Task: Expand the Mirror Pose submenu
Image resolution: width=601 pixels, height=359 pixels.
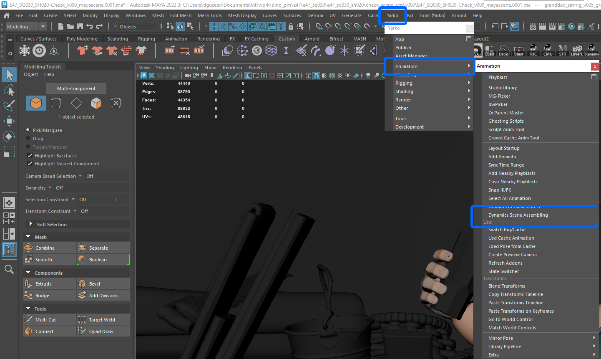Action: [541, 338]
